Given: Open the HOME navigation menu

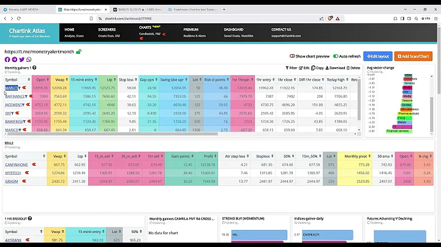Looking at the screenshot, I should click(x=69, y=29).
